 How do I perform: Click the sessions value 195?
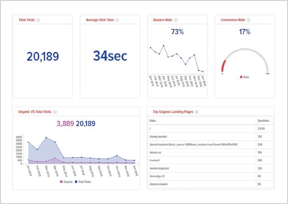[260, 153]
